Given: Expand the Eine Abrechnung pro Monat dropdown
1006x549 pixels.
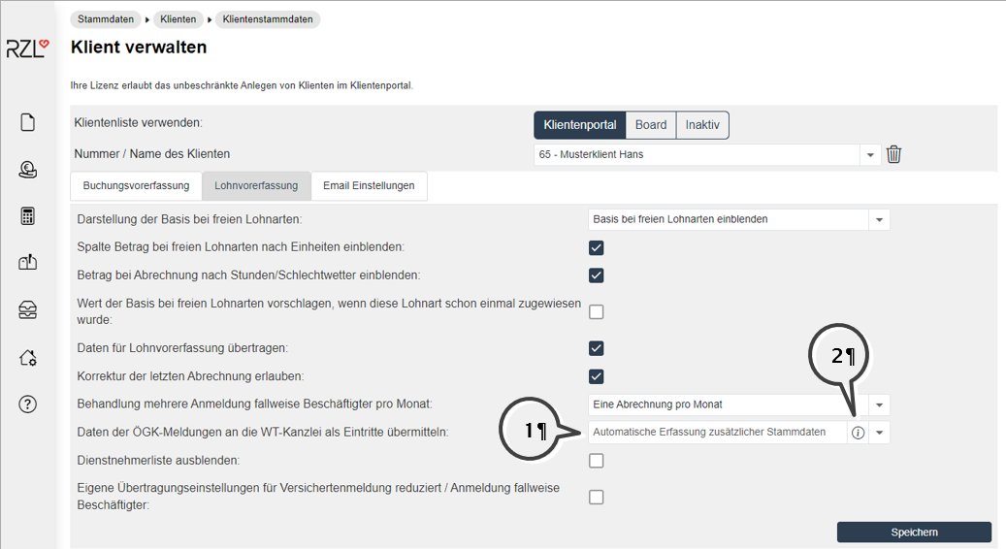Looking at the screenshot, I should 879,404.
